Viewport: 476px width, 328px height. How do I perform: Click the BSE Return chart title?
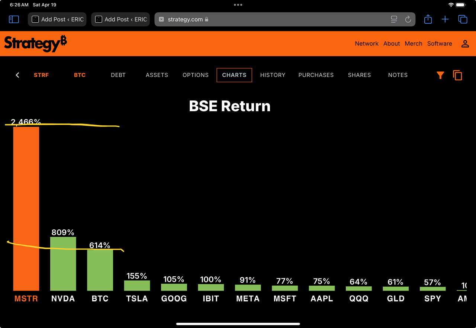click(230, 106)
